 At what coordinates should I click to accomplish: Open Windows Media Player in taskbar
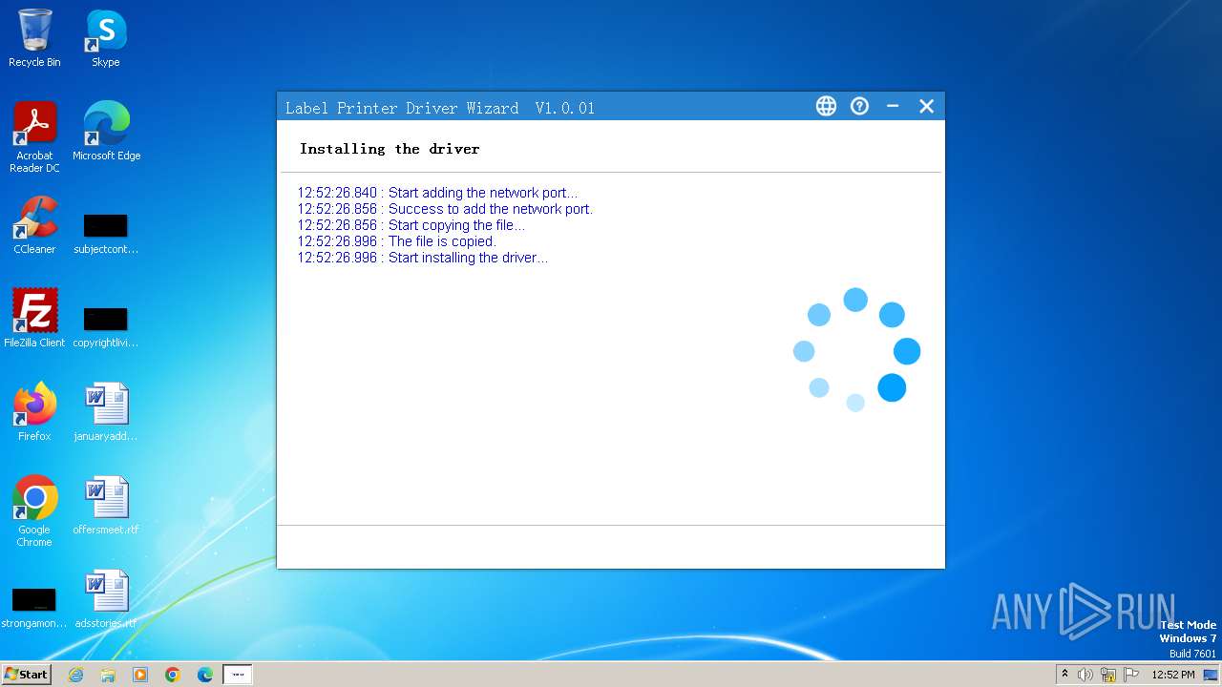(x=140, y=675)
